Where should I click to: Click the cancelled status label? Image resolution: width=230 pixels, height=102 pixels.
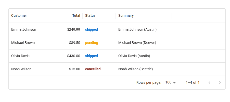[93, 69]
